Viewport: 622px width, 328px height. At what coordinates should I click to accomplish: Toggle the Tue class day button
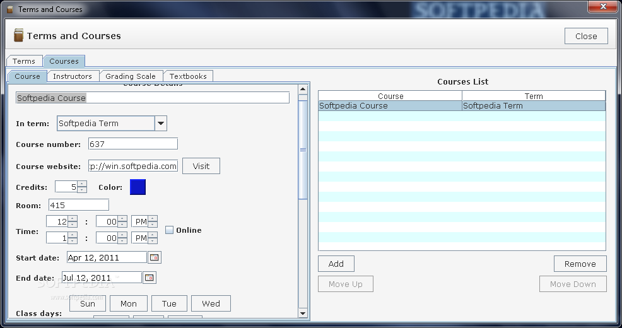click(169, 303)
